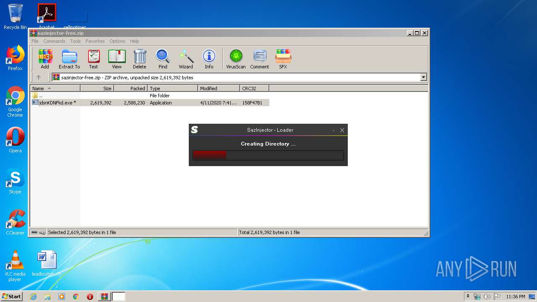537x302 pixels.
Task: Run VirusScan on the archive
Action: 236,59
